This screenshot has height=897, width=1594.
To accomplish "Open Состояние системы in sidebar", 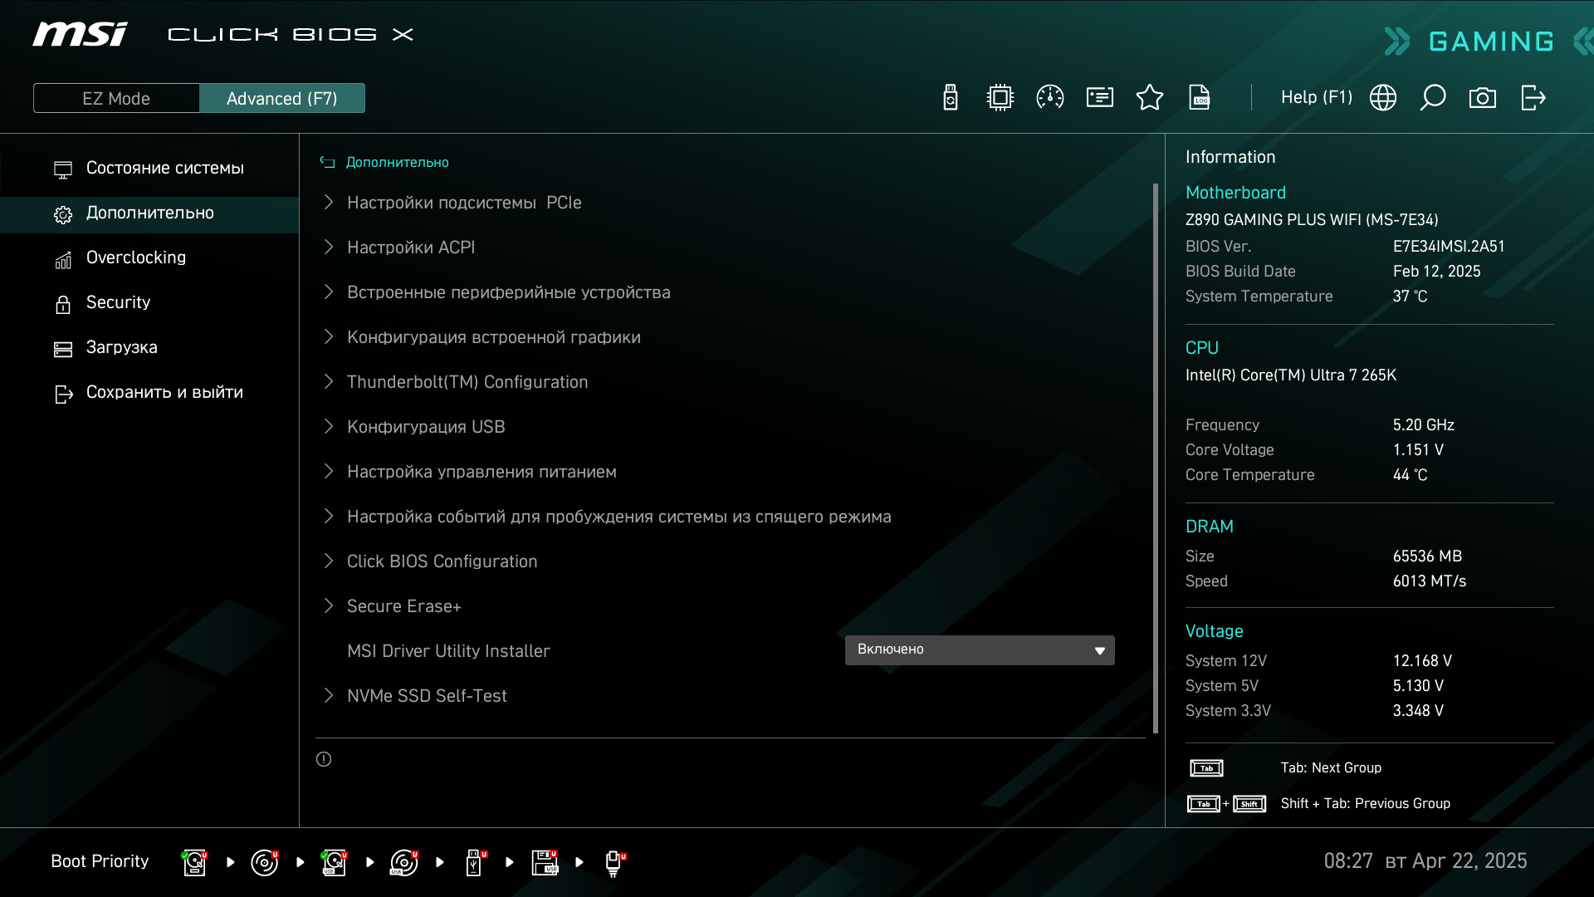I will pyautogui.click(x=149, y=169).
